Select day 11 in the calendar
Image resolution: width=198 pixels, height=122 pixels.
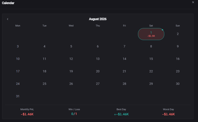(45, 59)
